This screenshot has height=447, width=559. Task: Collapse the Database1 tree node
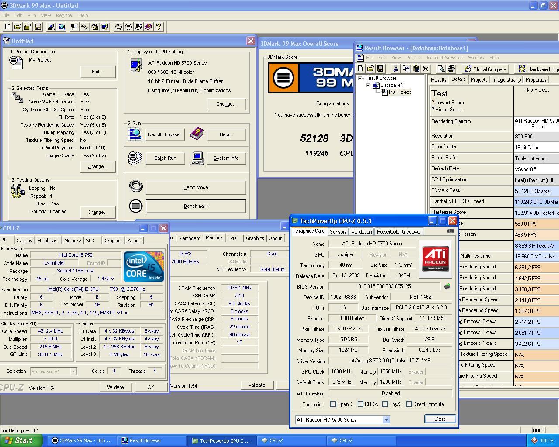[x=368, y=85]
